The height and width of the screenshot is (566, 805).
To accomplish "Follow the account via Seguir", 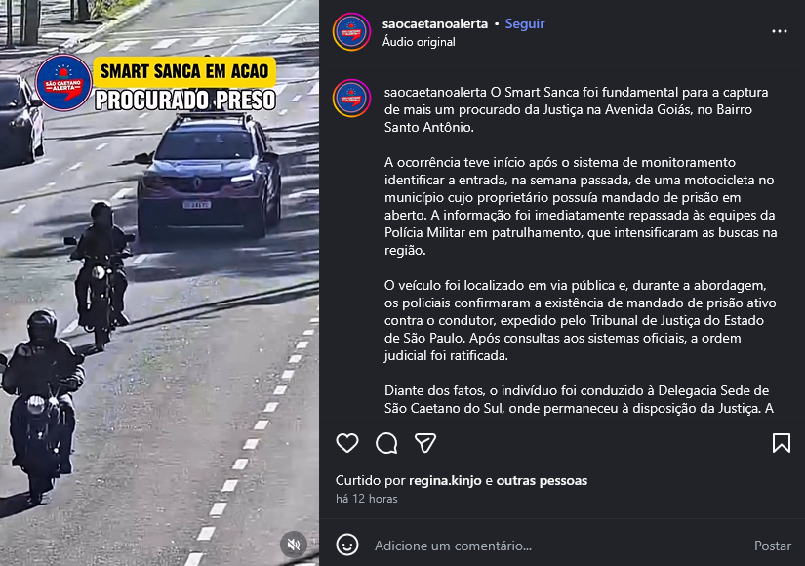I will click(x=525, y=23).
